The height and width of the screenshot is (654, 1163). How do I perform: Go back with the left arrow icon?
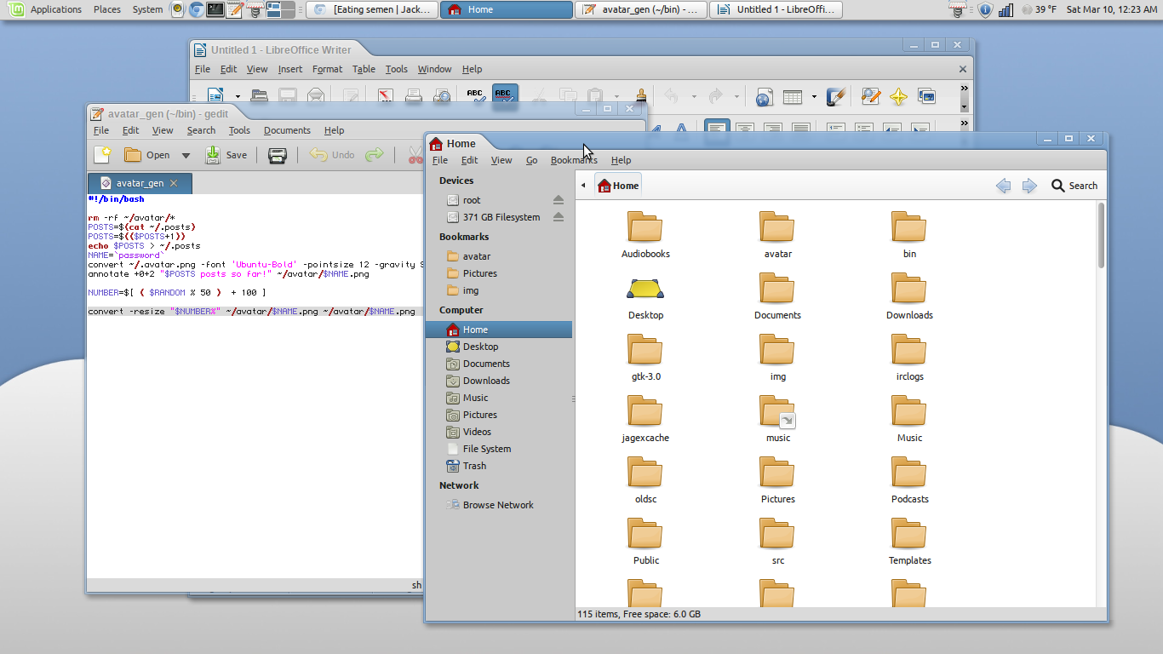1003,186
